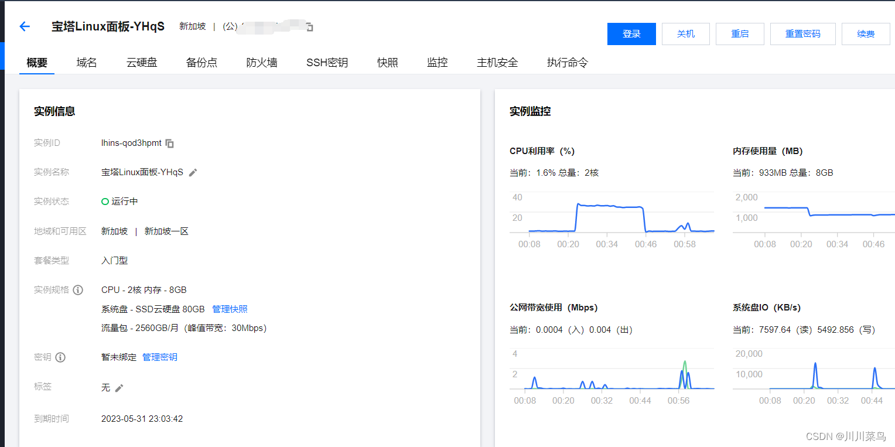Edit the 标签 tag with the pencil icon
This screenshot has width=895, height=447.
coord(119,388)
